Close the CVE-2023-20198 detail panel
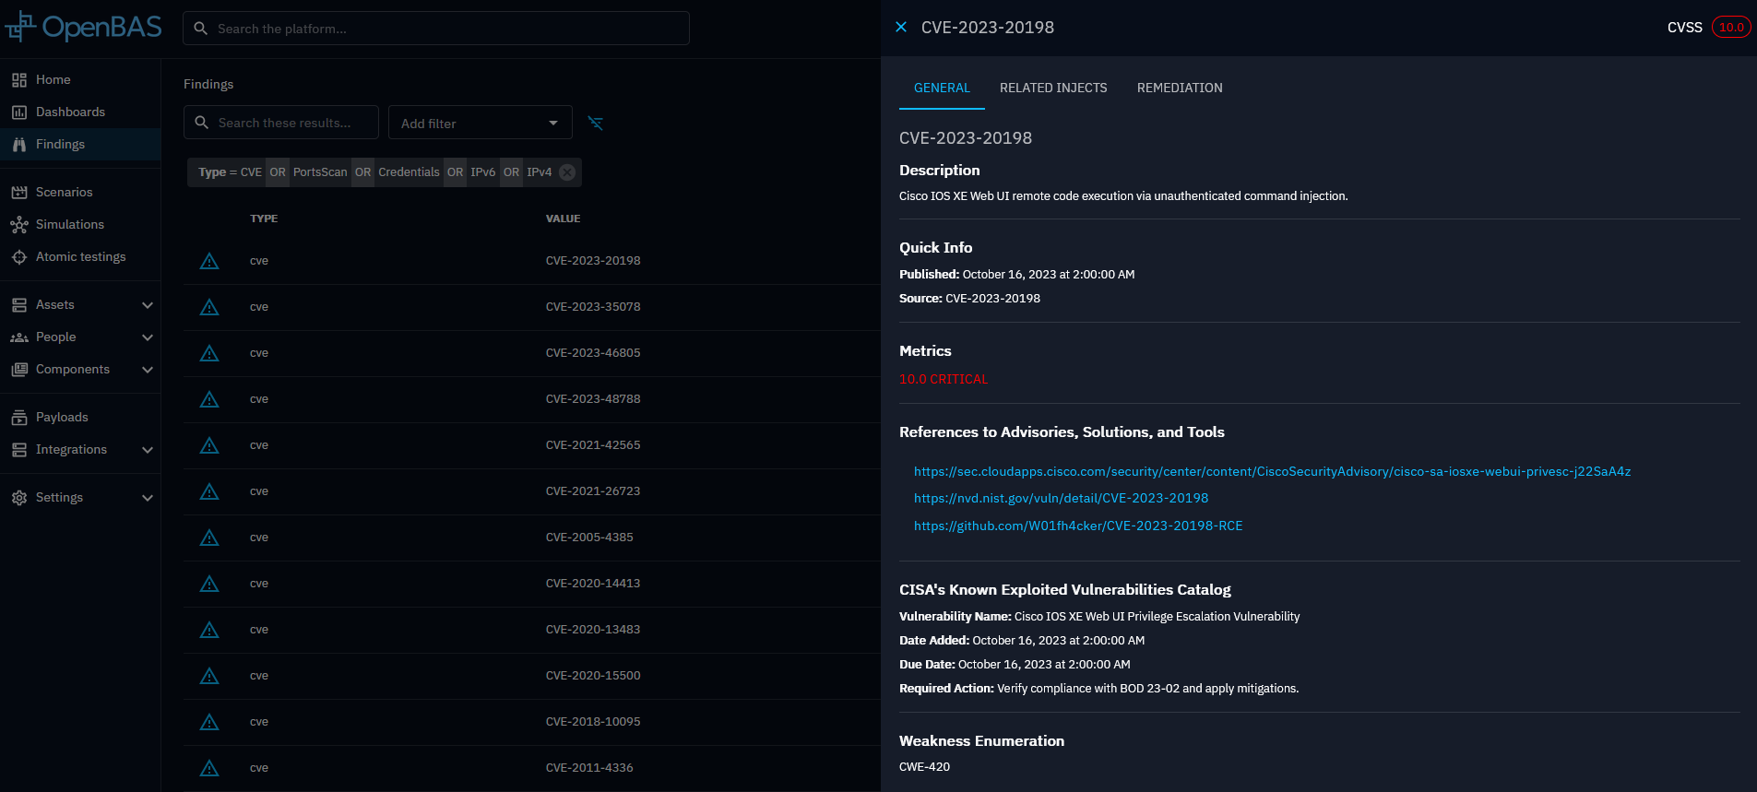This screenshot has width=1757, height=792. [x=901, y=28]
